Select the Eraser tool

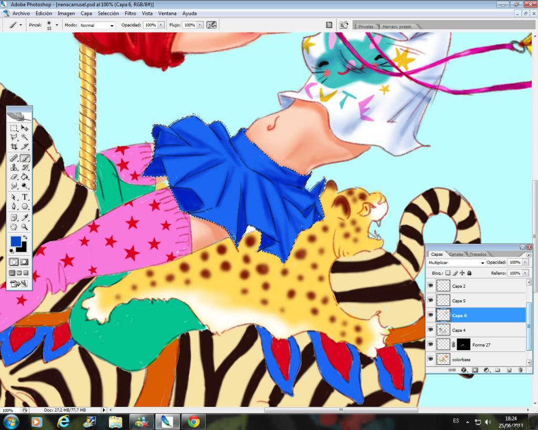14,176
